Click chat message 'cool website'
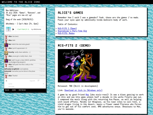The width and height of the screenshot is (153, 115). point(24,69)
